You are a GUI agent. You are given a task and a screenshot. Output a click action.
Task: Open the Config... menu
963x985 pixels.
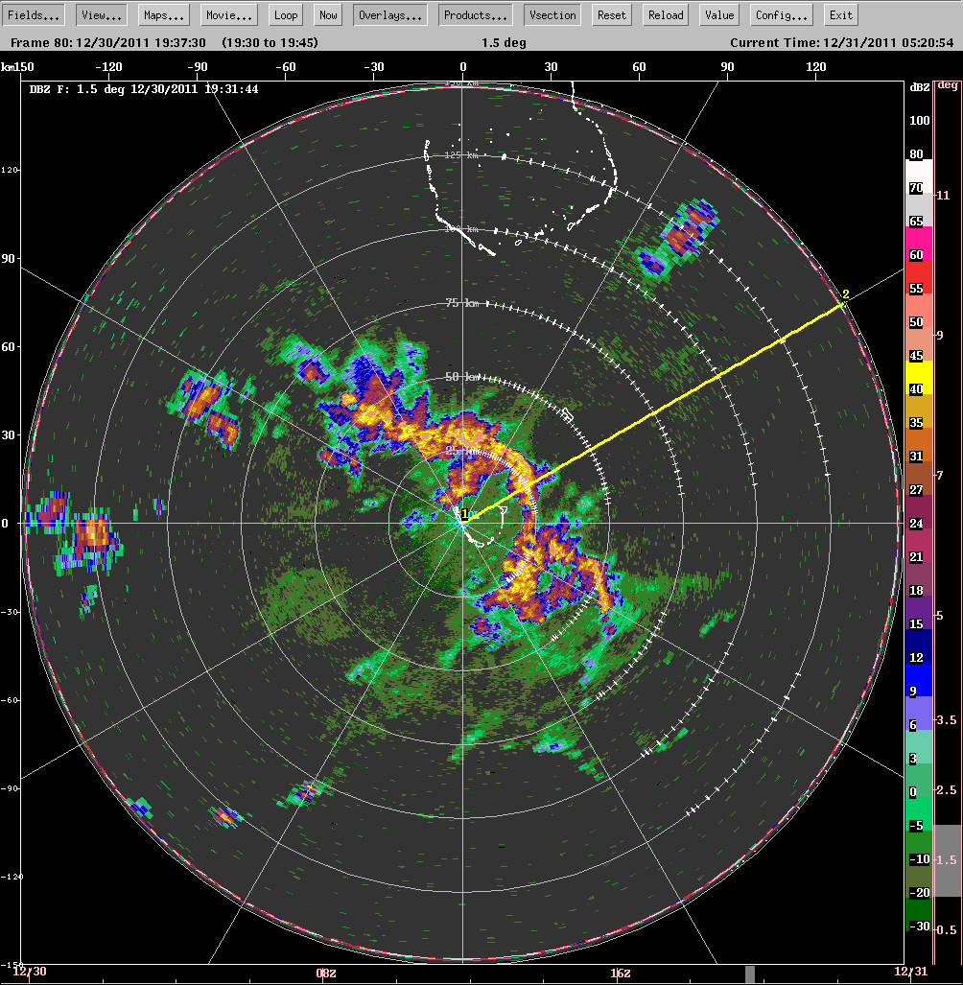782,15
